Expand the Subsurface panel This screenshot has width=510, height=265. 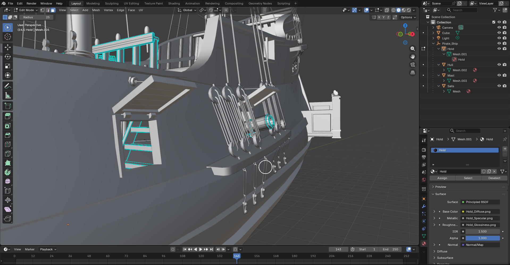[x=445, y=258]
